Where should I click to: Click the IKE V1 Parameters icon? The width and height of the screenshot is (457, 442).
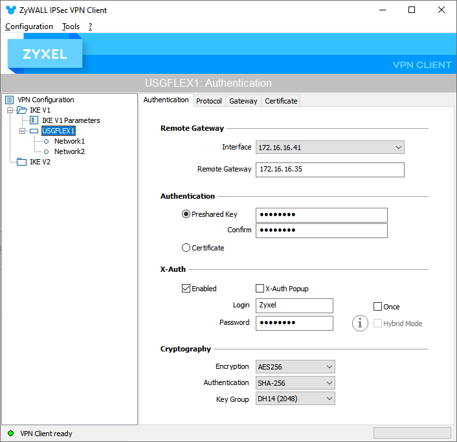[34, 120]
